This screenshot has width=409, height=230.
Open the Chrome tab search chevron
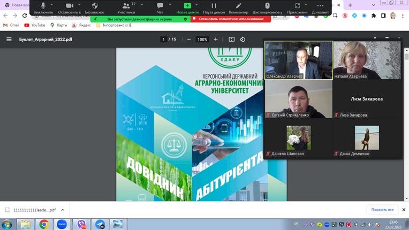tap(373, 5)
